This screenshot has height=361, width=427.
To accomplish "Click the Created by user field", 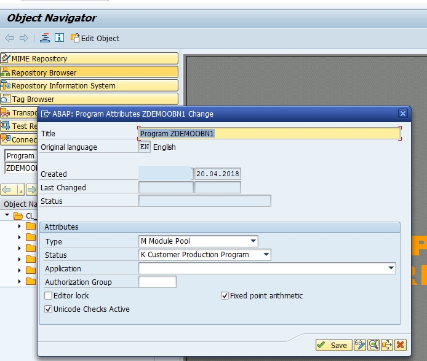I will point(166,174).
